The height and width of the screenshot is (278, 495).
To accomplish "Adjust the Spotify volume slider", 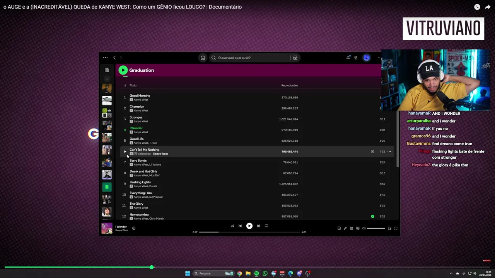I will [376, 228].
